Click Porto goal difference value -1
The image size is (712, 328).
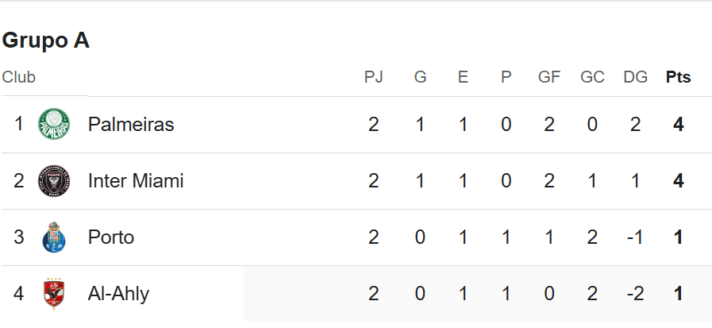click(635, 237)
